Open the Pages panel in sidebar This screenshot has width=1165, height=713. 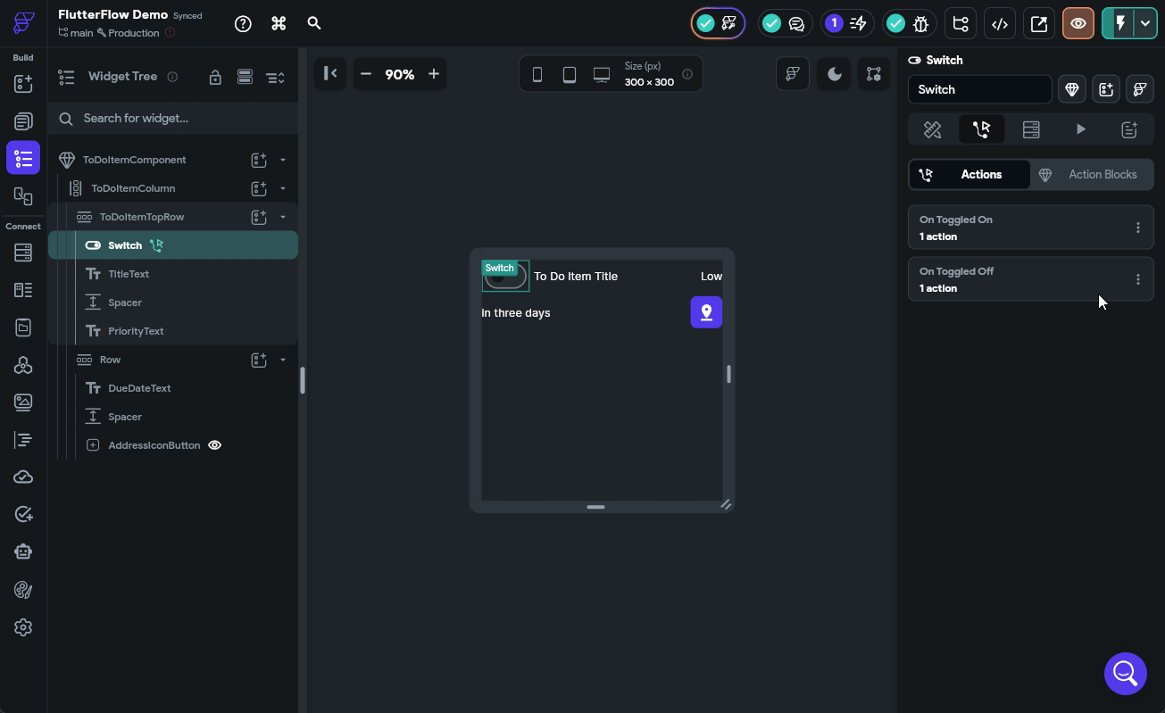(23, 121)
